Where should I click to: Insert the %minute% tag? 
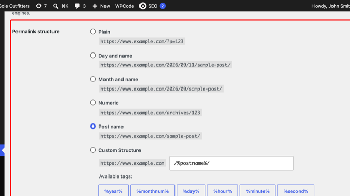(x=257, y=191)
